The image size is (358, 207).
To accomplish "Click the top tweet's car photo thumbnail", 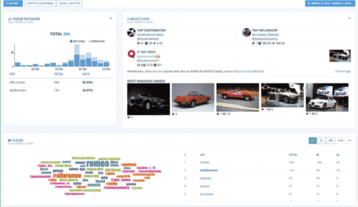I will (340, 55).
